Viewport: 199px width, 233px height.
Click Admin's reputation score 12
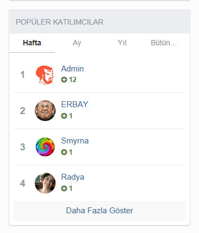pos(73,79)
